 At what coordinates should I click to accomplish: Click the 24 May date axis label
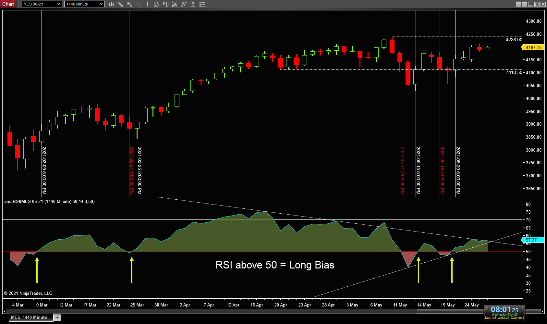(471, 305)
